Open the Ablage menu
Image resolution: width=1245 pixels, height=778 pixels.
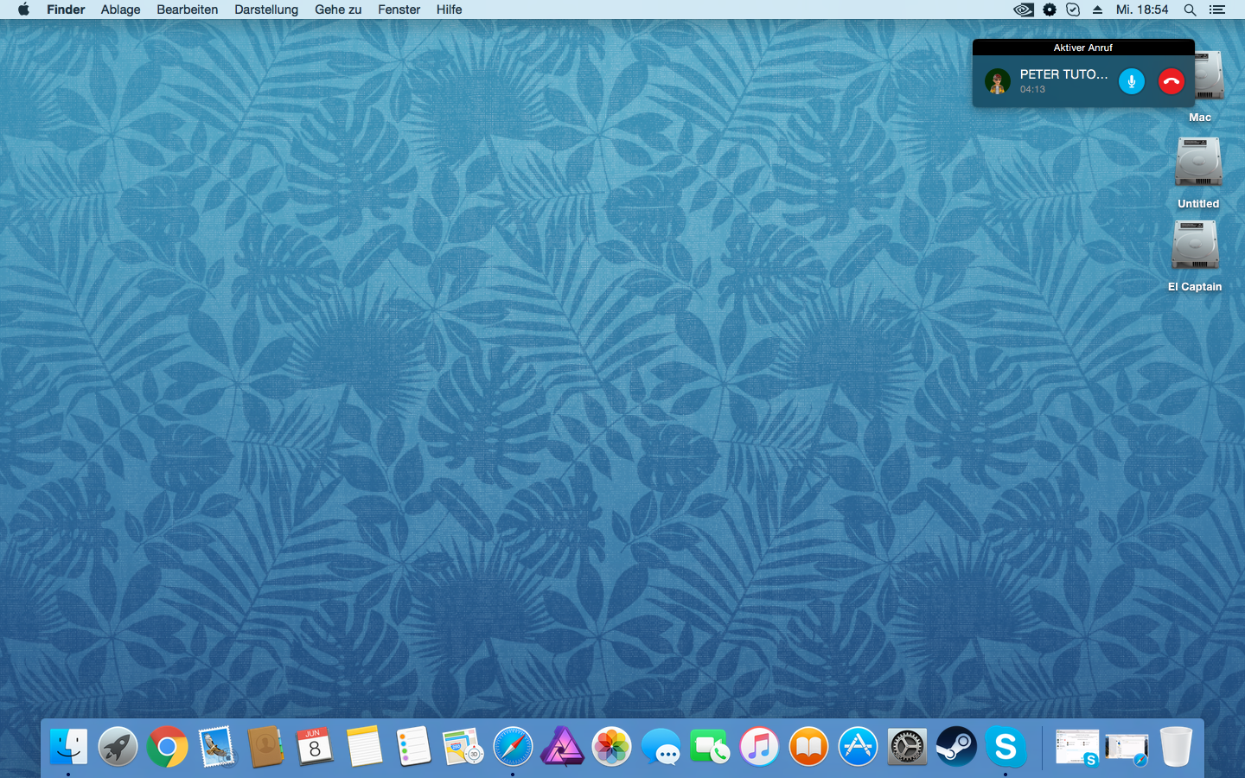coord(120,10)
